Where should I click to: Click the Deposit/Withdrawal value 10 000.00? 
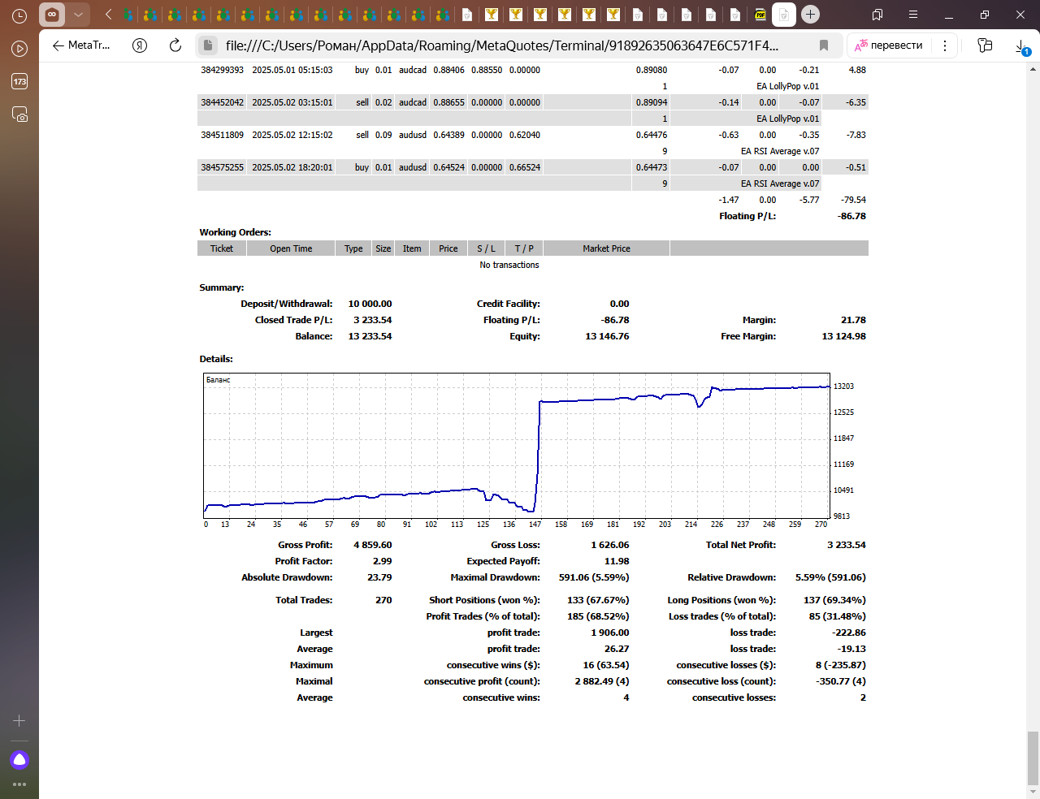[x=370, y=304]
